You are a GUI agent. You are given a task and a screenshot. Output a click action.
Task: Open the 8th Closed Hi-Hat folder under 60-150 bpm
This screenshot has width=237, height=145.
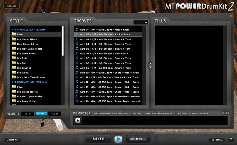tap(36, 39)
